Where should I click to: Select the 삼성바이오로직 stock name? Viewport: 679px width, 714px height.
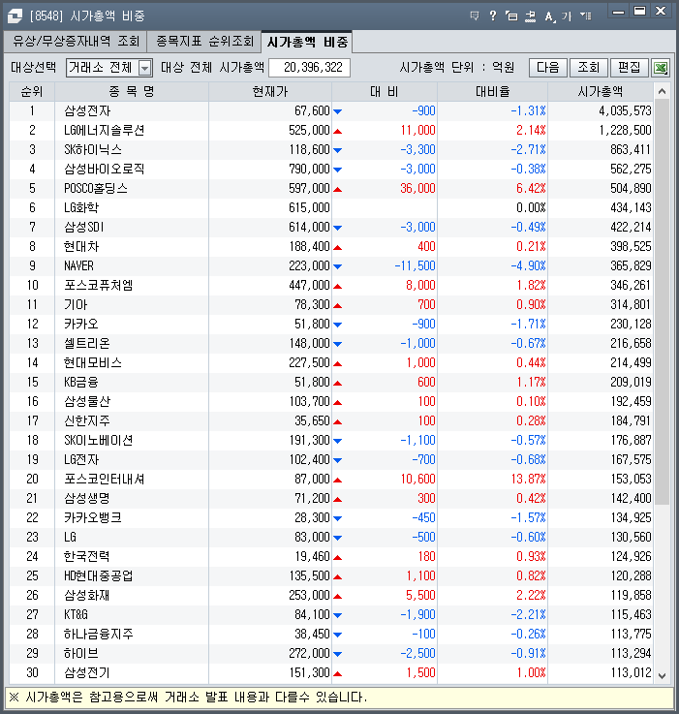pyautogui.click(x=104, y=170)
